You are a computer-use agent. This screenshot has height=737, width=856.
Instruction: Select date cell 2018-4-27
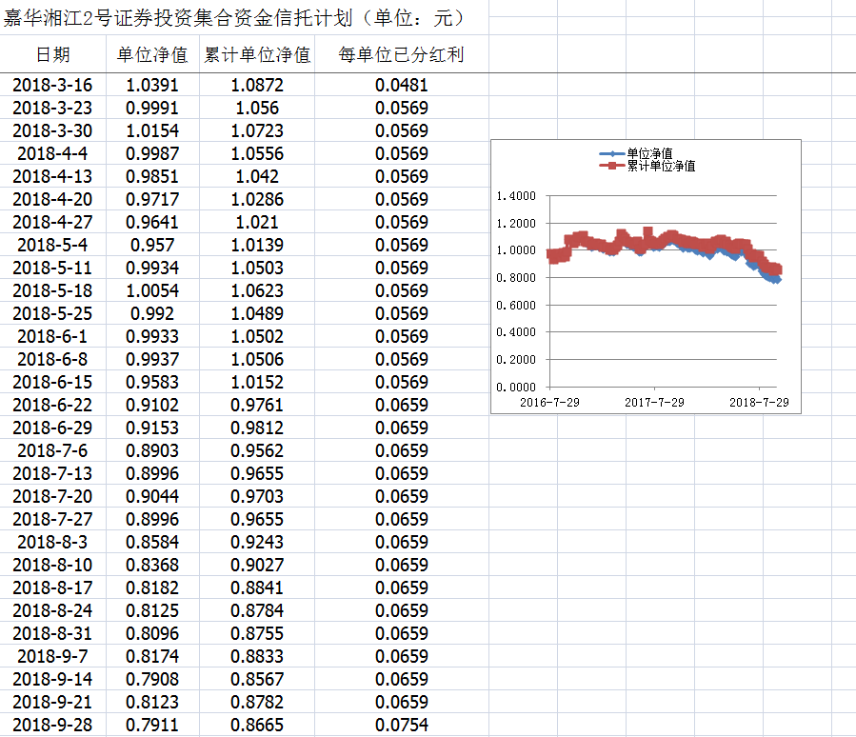52,223
